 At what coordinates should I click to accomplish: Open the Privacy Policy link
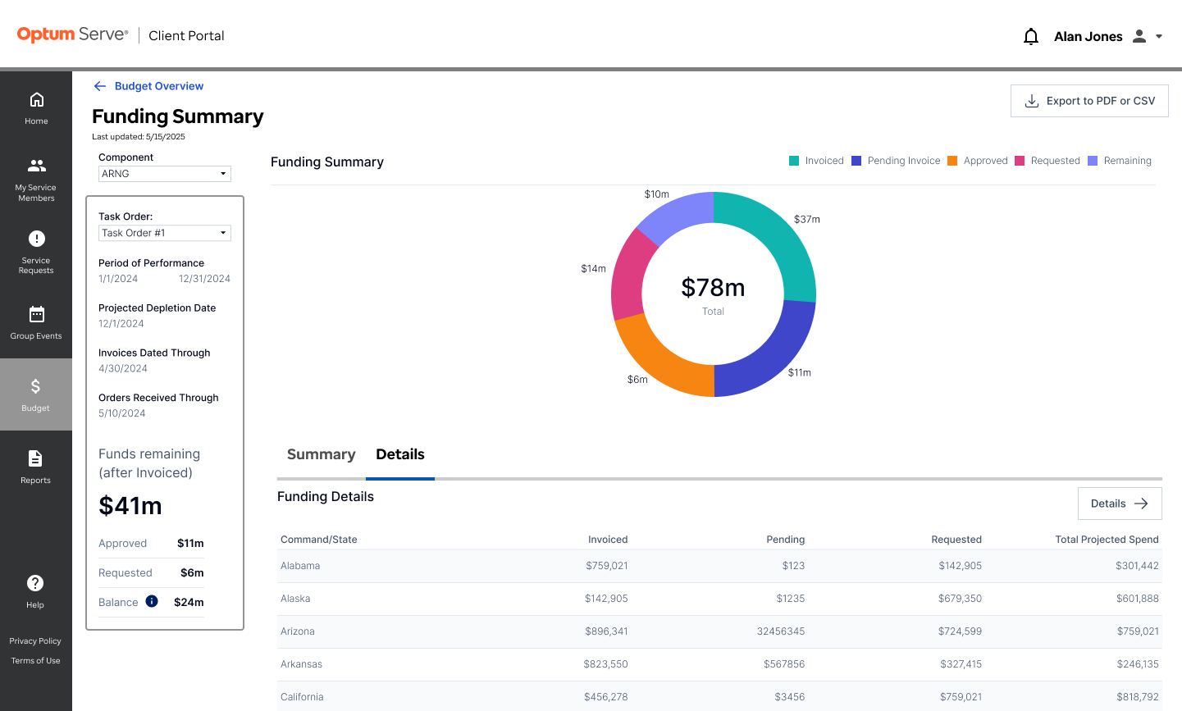click(x=35, y=641)
